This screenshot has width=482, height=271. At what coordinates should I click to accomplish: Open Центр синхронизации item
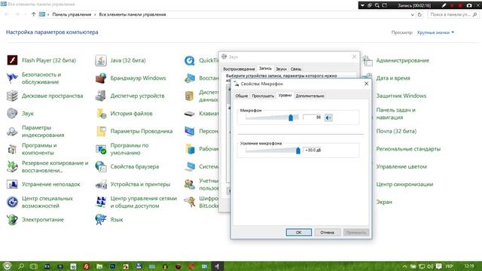tap(404, 184)
